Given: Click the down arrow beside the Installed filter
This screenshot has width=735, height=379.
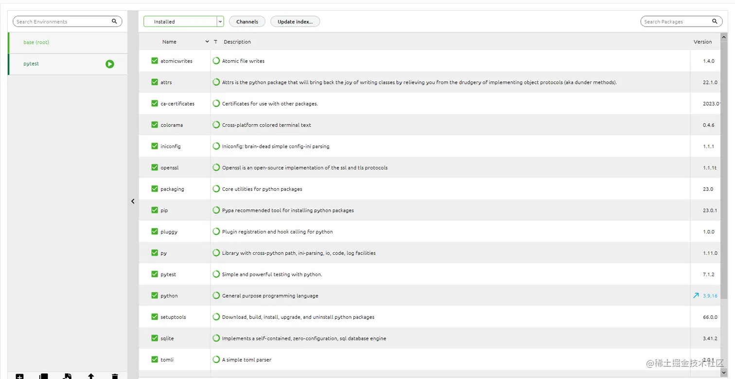Looking at the screenshot, I should (x=220, y=21).
